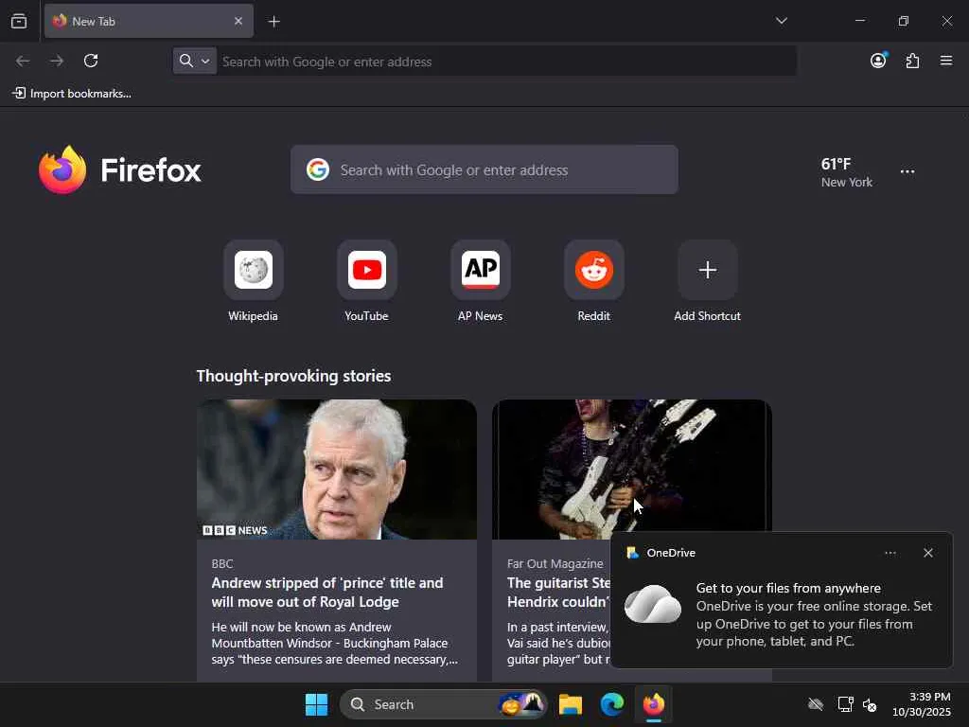The image size is (969, 727).
Task: Go forward with the forward arrow
Action: point(57,61)
